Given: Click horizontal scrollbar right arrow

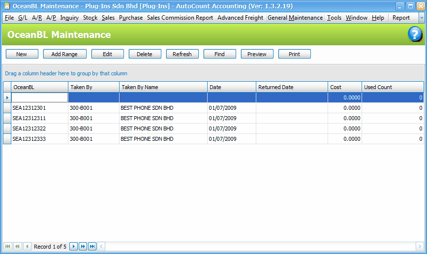Looking at the screenshot, I should click(x=420, y=246).
